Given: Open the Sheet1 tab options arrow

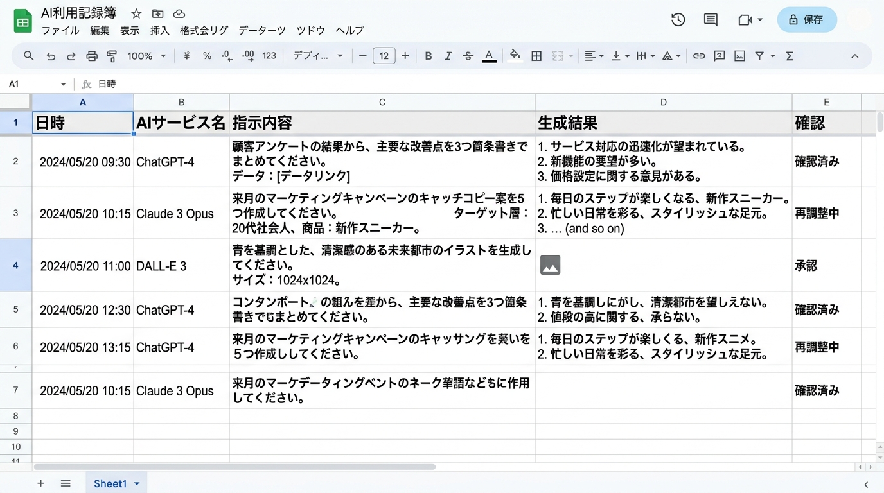Looking at the screenshot, I should (x=137, y=484).
